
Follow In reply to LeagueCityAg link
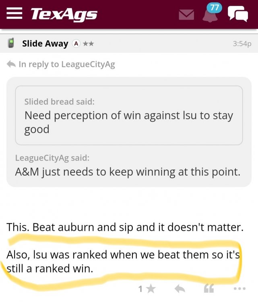pos(66,64)
